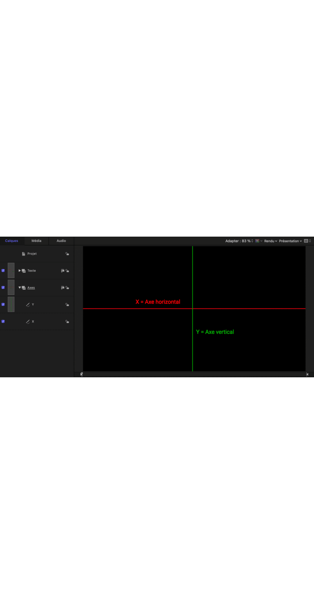Lock the X layer

(67, 321)
